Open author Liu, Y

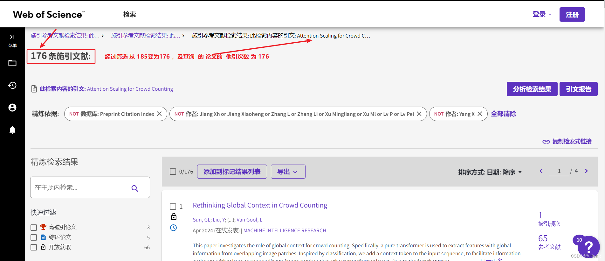(x=219, y=220)
